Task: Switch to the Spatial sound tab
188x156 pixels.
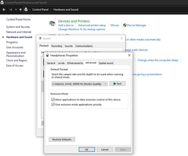Action: 106,63
